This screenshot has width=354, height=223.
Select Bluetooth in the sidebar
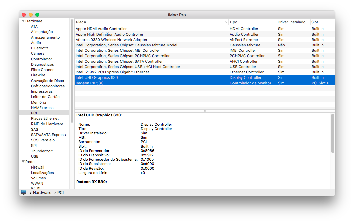[39, 48]
